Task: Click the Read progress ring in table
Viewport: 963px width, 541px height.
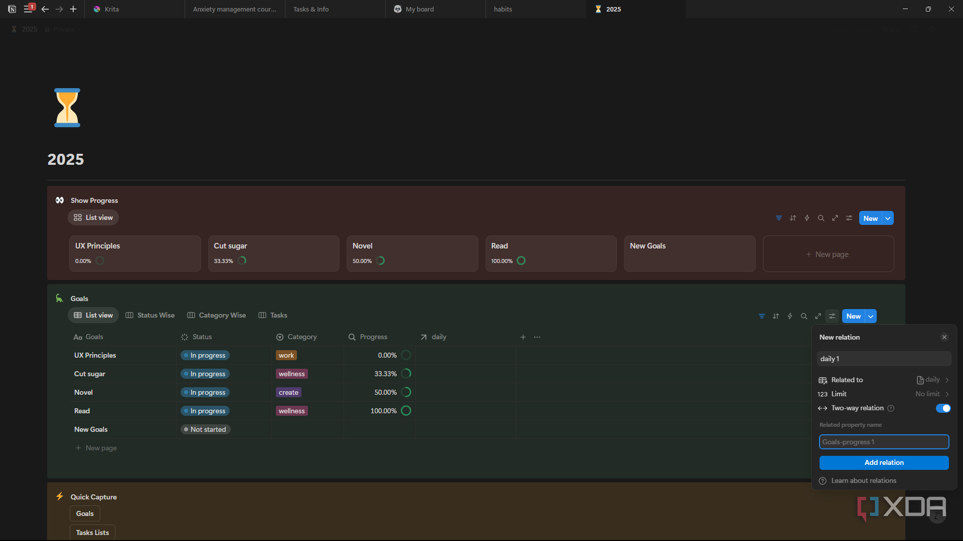Action: point(406,411)
